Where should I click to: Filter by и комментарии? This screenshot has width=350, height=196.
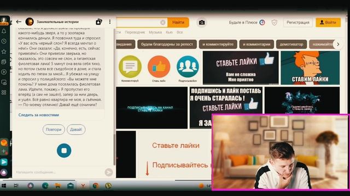256,44
